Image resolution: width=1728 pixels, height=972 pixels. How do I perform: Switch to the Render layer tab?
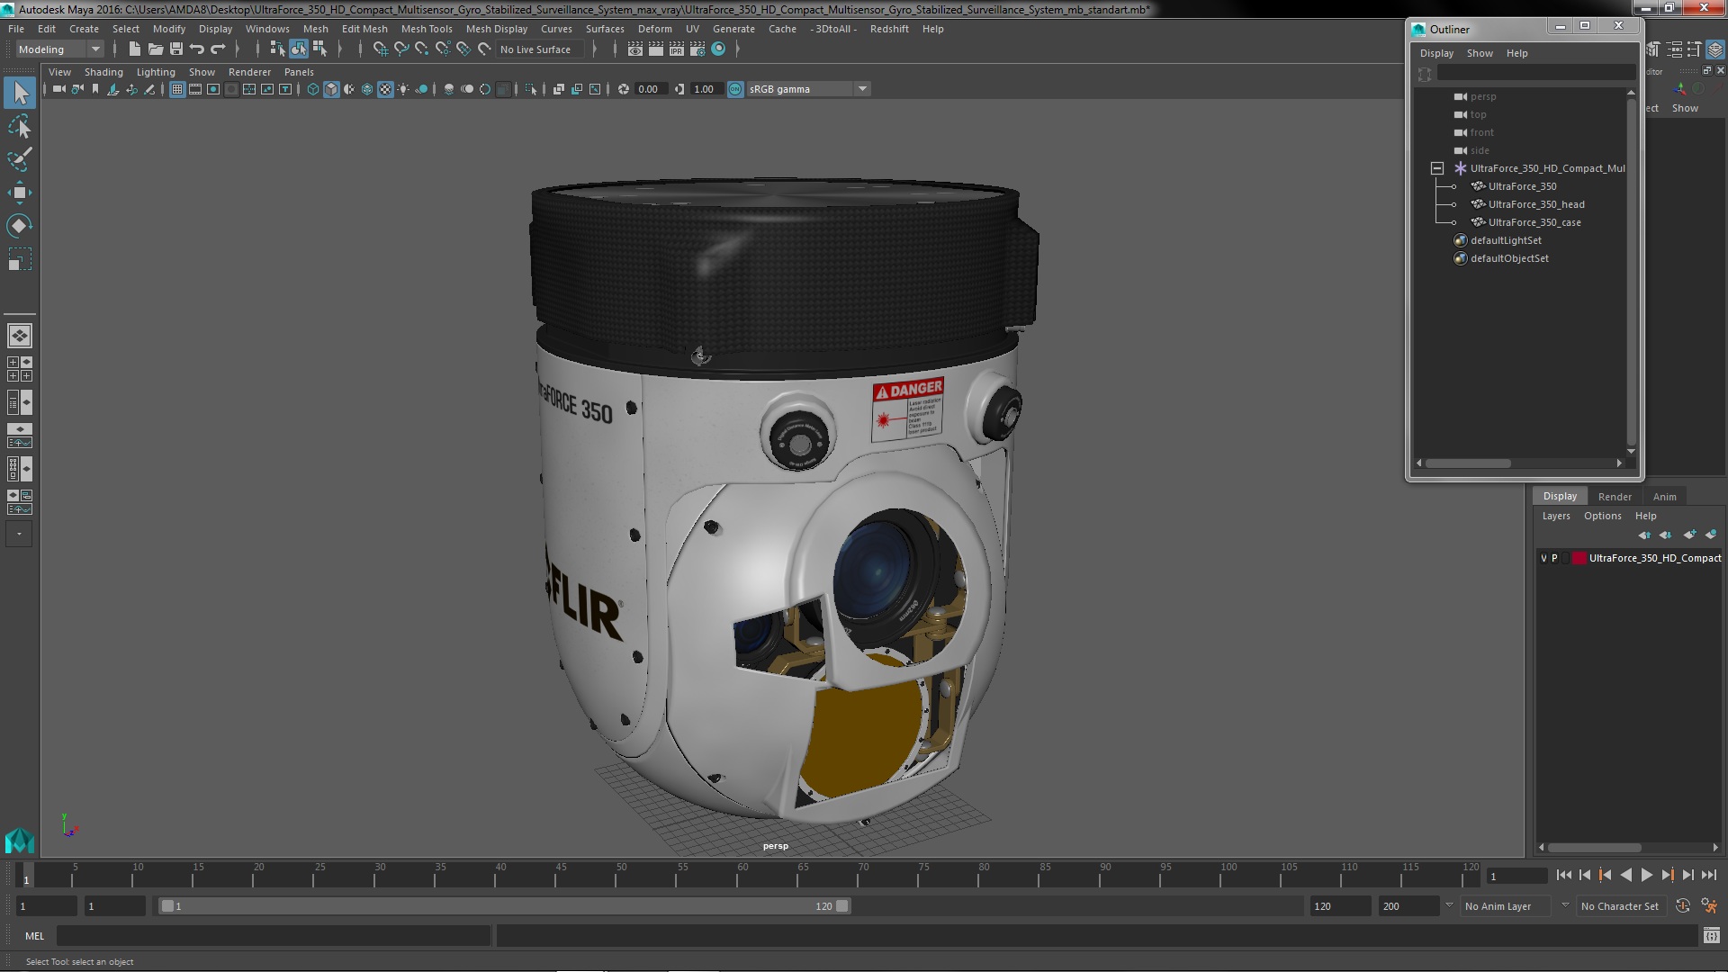click(1615, 497)
